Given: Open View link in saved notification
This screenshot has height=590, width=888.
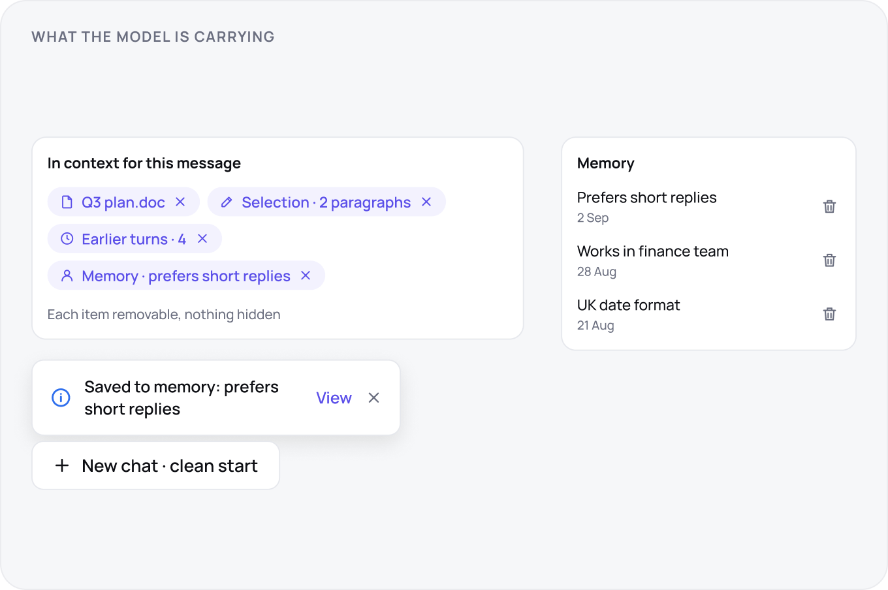Looking at the screenshot, I should tap(334, 397).
